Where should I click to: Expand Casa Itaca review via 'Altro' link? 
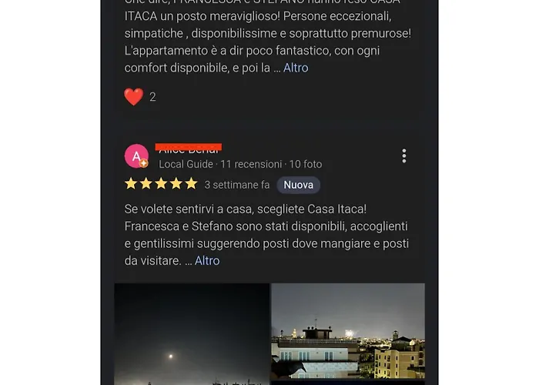click(x=207, y=260)
